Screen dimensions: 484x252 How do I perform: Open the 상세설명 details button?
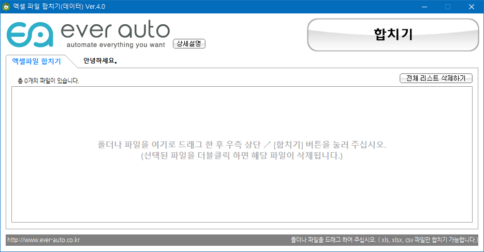[189, 44]
